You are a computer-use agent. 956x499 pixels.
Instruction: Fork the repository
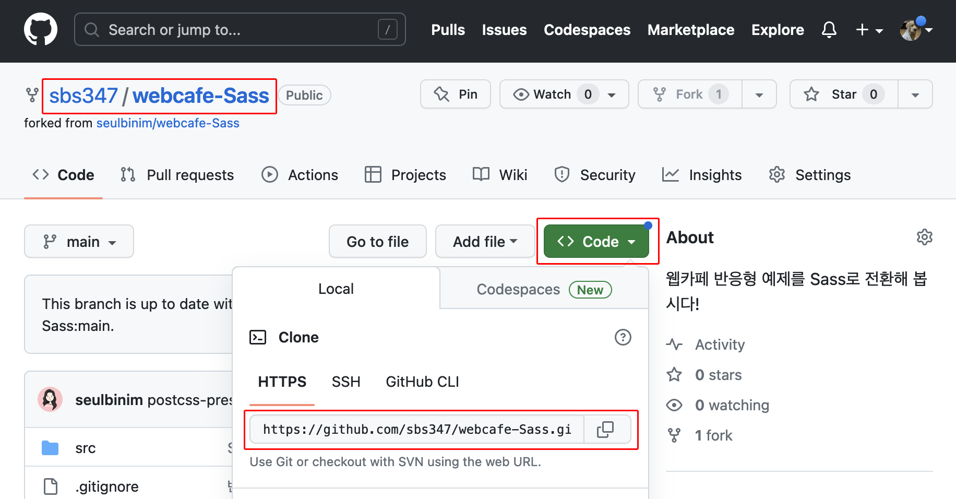point(690,94)
